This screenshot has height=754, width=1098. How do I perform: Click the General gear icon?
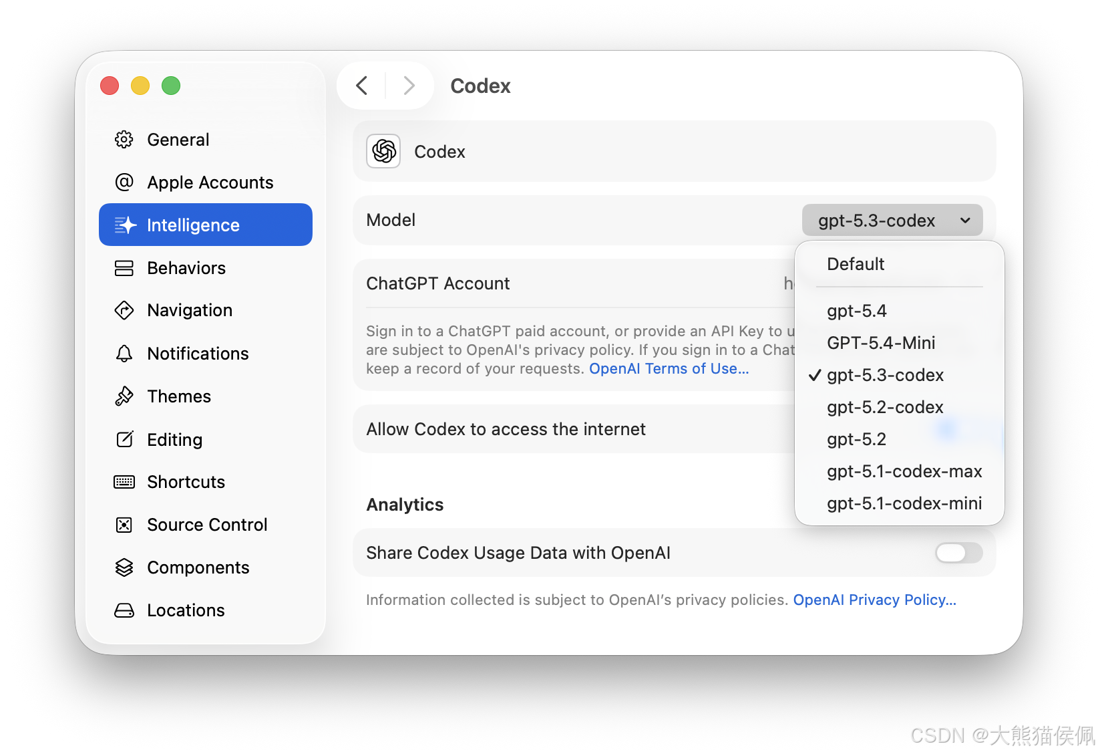[x=124, y=140]
